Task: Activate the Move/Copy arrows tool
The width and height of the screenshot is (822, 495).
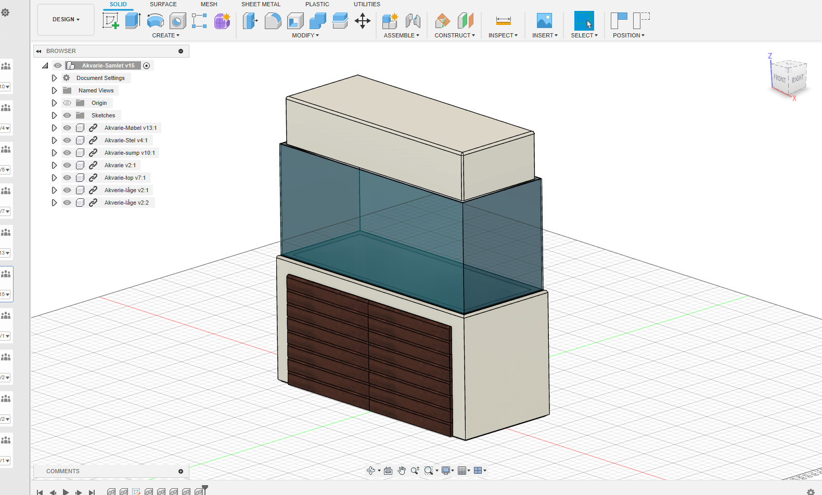Action: (x=362, y=21)
